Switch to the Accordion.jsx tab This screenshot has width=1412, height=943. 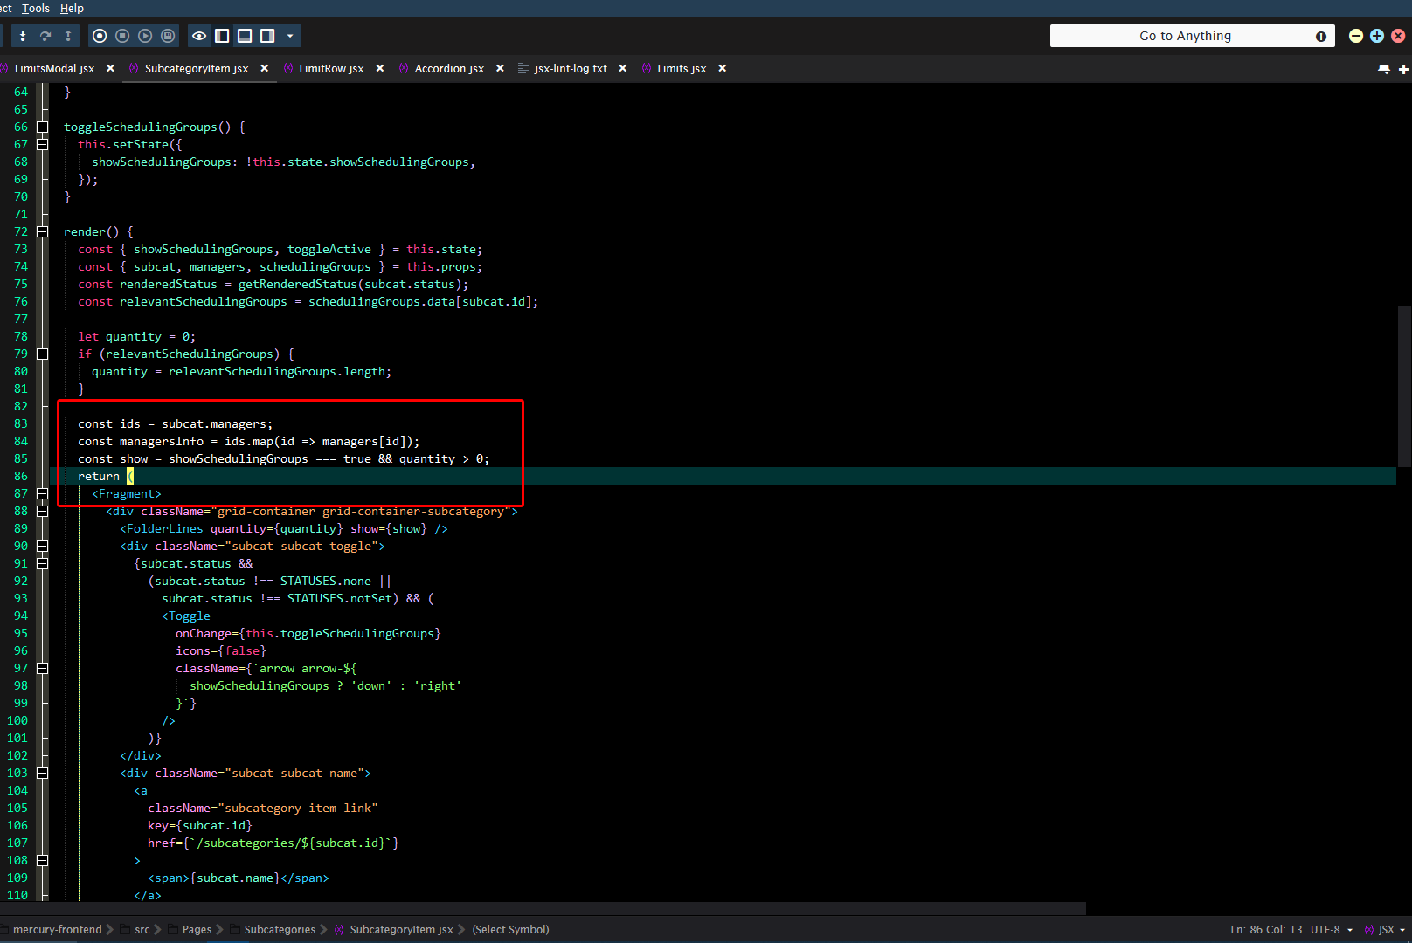click(449, 68)
